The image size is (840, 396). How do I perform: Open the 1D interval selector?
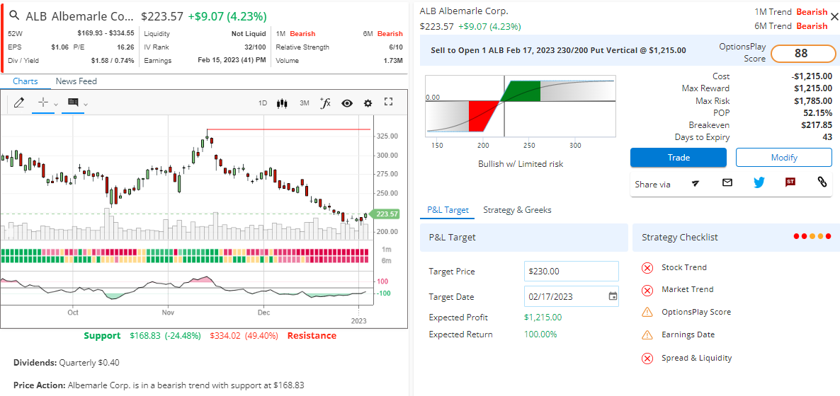point(263,103)
